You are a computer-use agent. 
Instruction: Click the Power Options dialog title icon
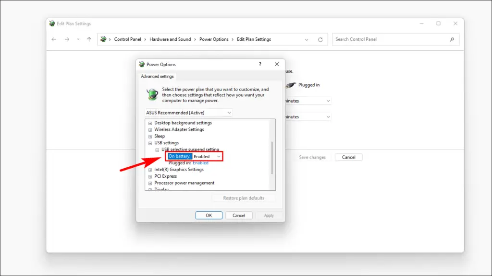coord(142,64)
